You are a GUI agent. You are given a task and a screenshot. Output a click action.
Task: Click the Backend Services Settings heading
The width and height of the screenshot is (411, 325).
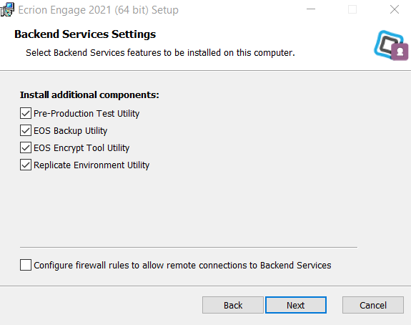coord(85,34)
